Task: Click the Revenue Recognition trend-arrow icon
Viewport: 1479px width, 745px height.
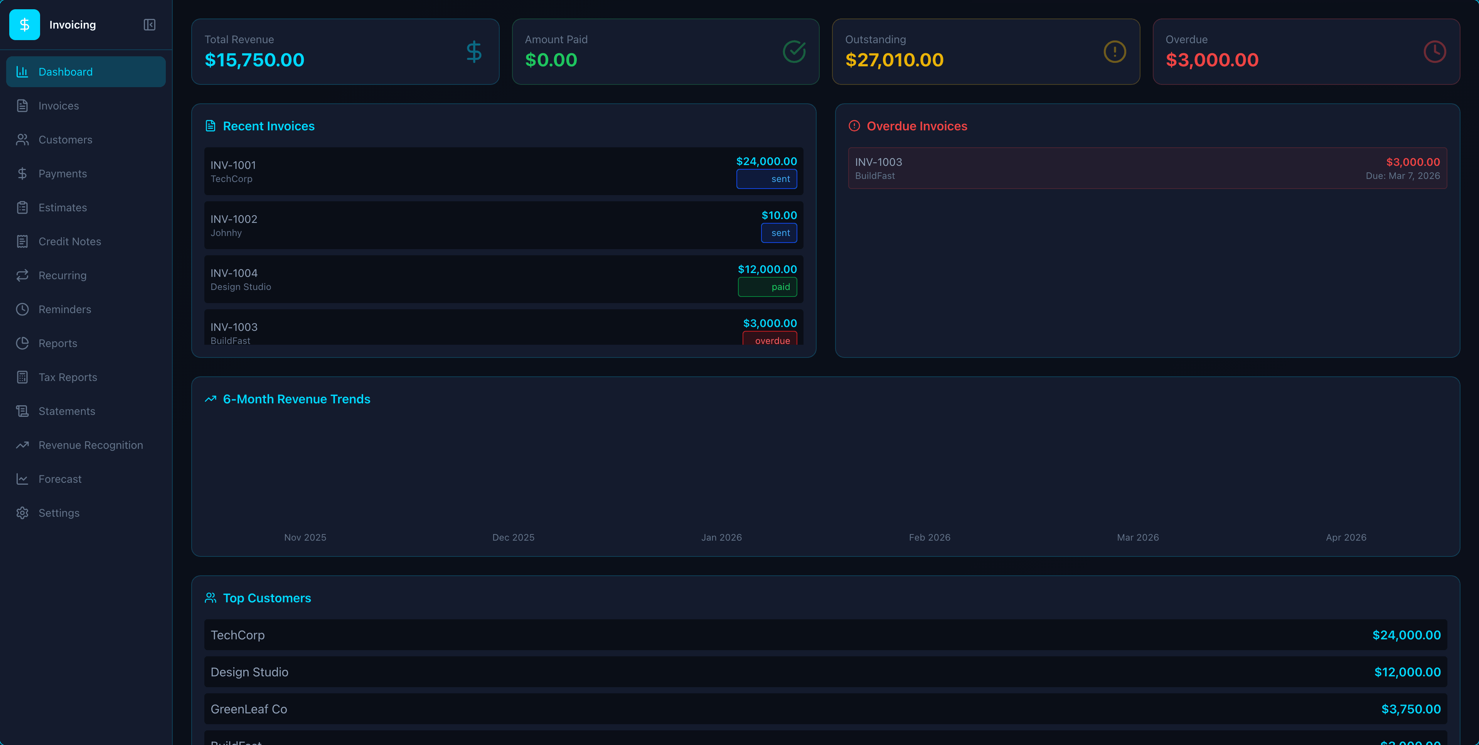Action: tap(22, 445)
